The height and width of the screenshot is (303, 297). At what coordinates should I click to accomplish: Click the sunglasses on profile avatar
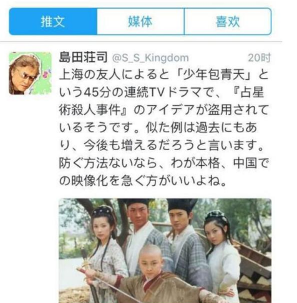[26, 75]
